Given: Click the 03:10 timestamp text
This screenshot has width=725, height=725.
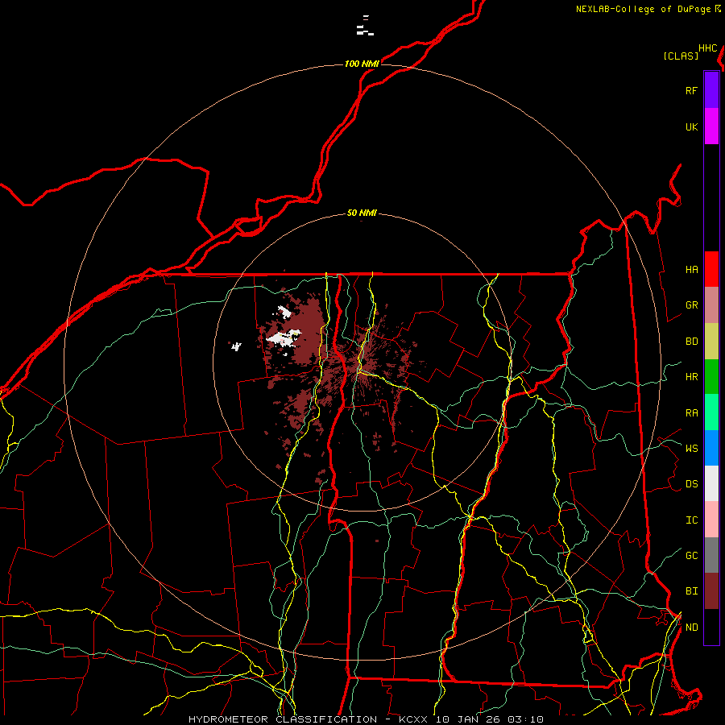Looking at the screenshot, I should (525, 719).
